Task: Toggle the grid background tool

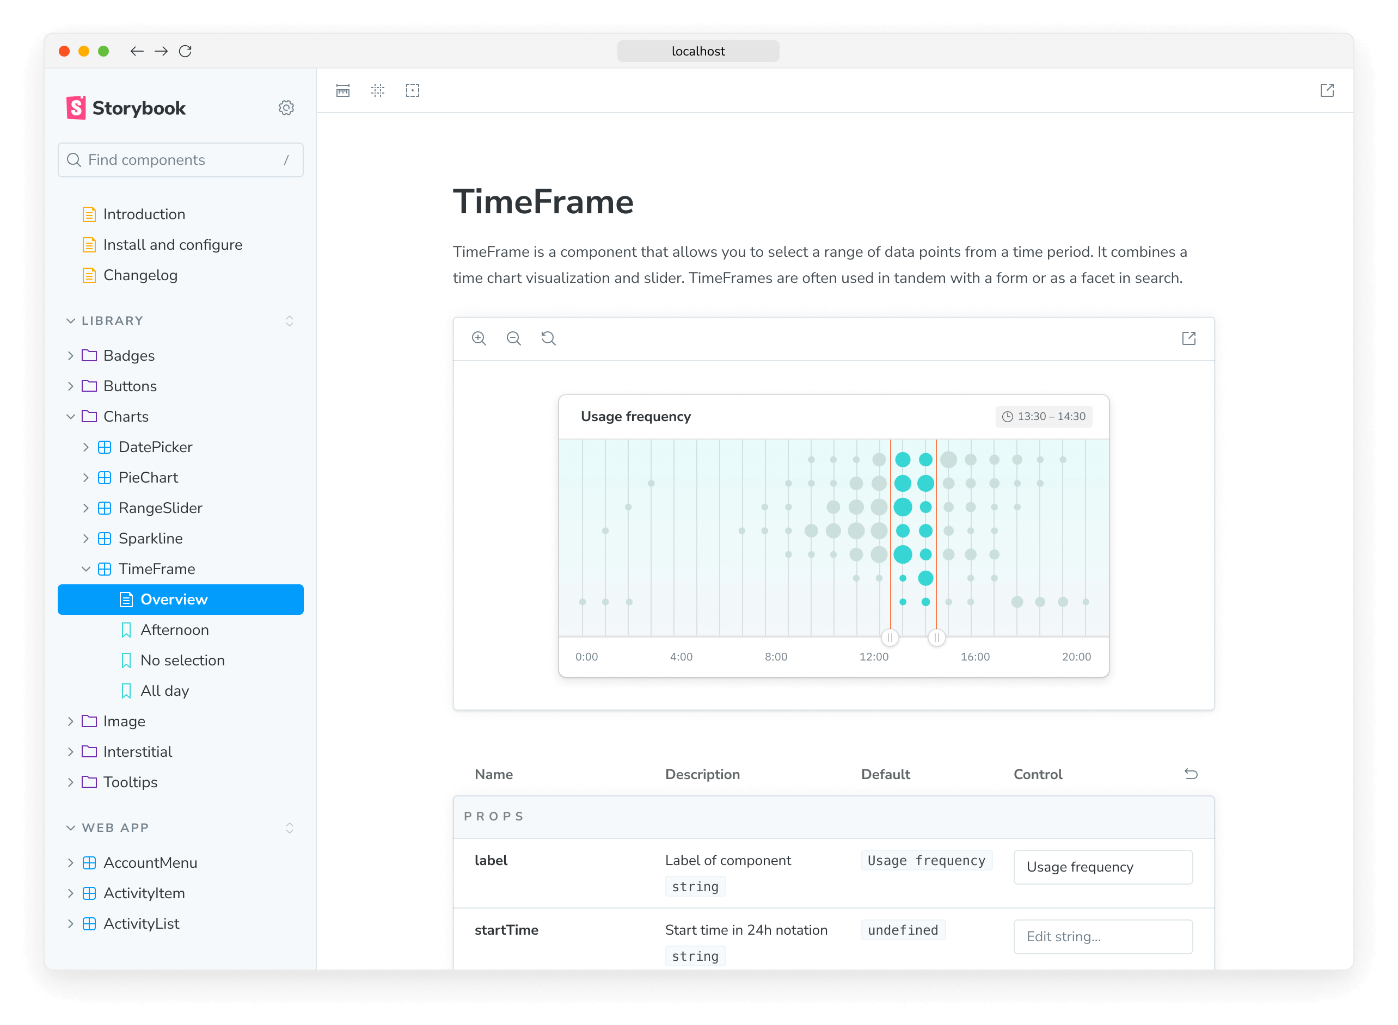Action: (377, 91)
